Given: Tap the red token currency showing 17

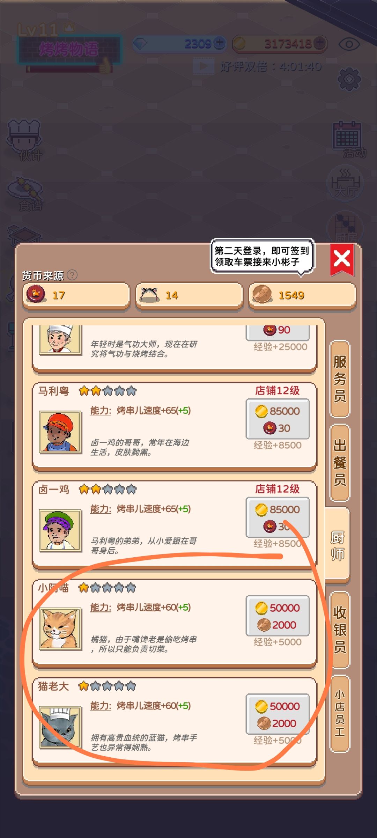Looking at the screenshot, I should pyautogui.click(x=76, y=295).
